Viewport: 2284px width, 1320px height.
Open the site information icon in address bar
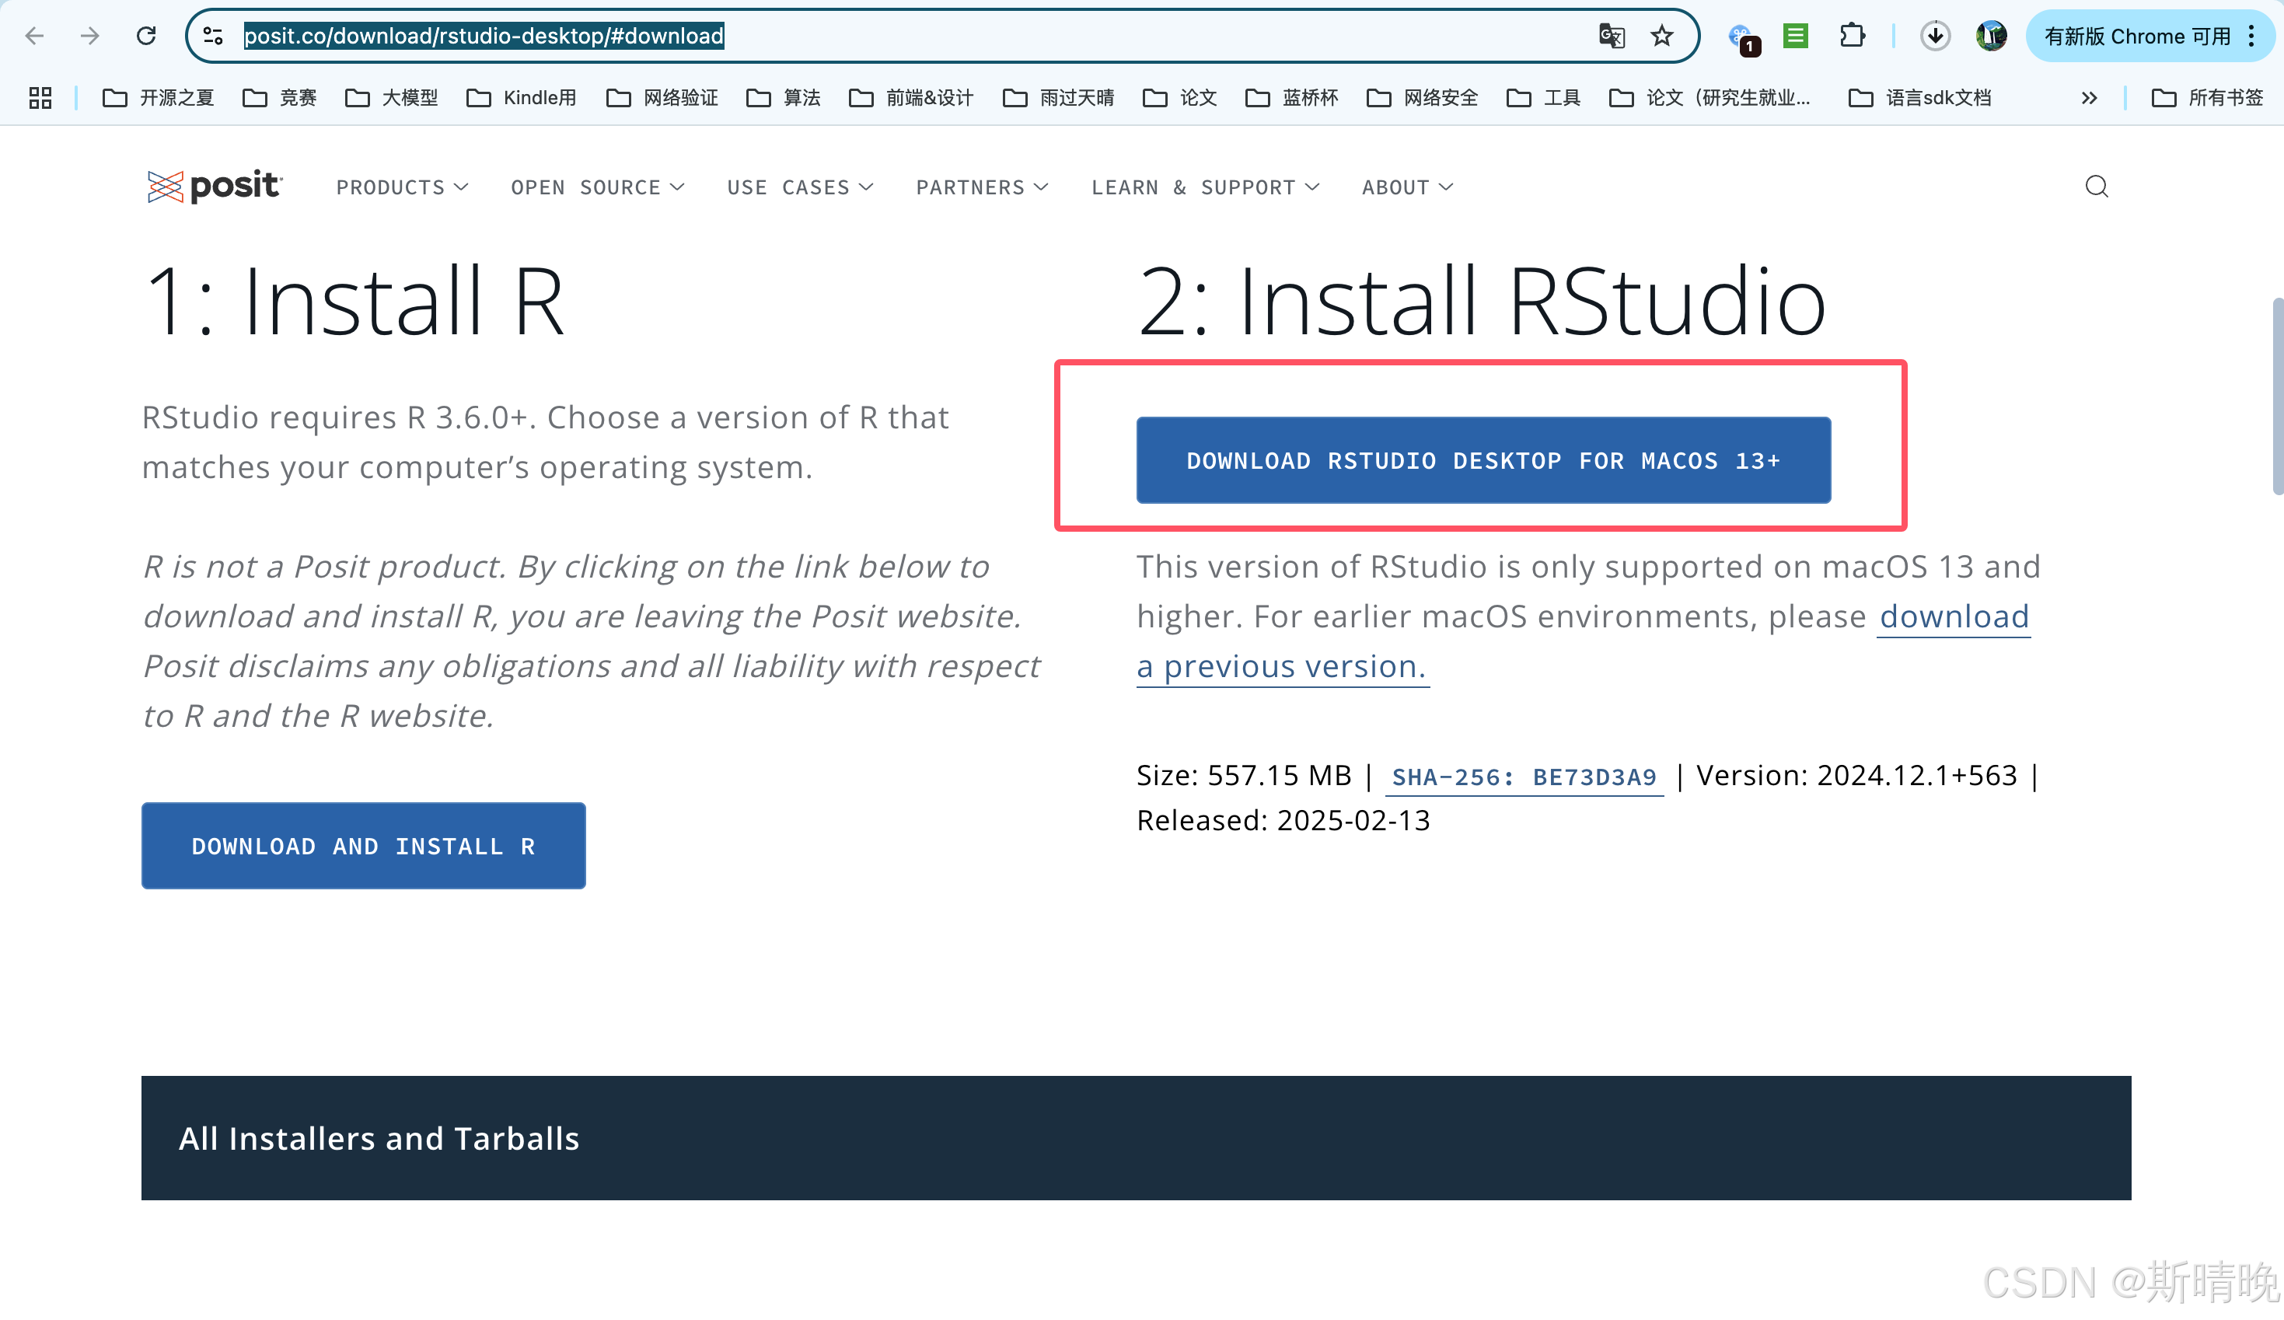click(x=213, y=35)
